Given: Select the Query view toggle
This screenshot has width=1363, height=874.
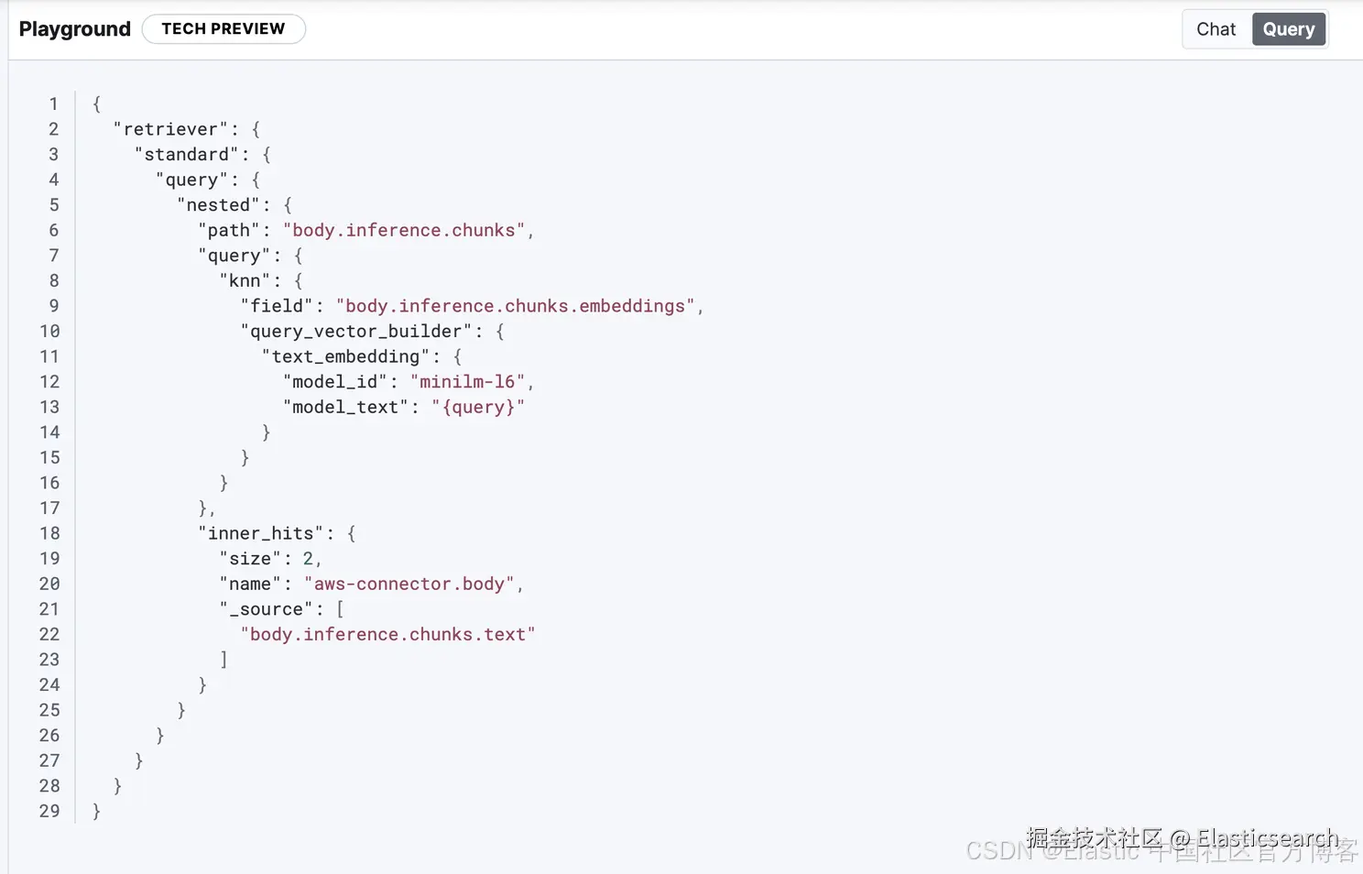Looking at the screenshot, I should (1288, 29).
